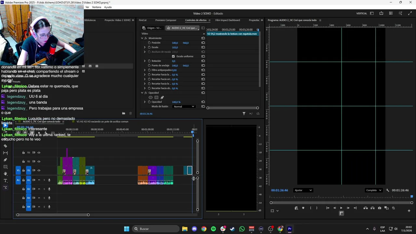Click the Extract button in Program monitor

coord(372,208)
